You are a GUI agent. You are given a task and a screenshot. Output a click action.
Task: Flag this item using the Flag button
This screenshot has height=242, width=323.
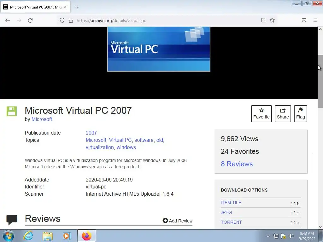tap(301, 113)
